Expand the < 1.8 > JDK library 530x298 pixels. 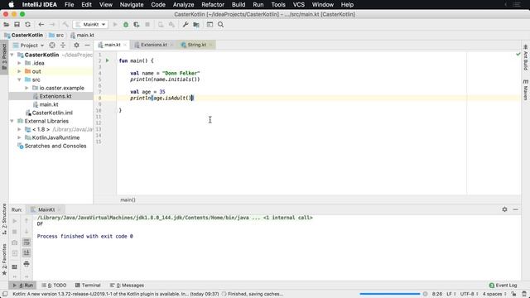tap(19, 129)
